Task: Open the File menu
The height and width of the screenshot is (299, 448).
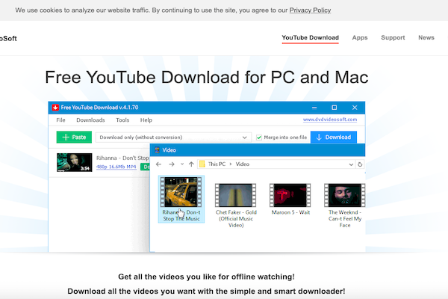Action: point(60,120)
